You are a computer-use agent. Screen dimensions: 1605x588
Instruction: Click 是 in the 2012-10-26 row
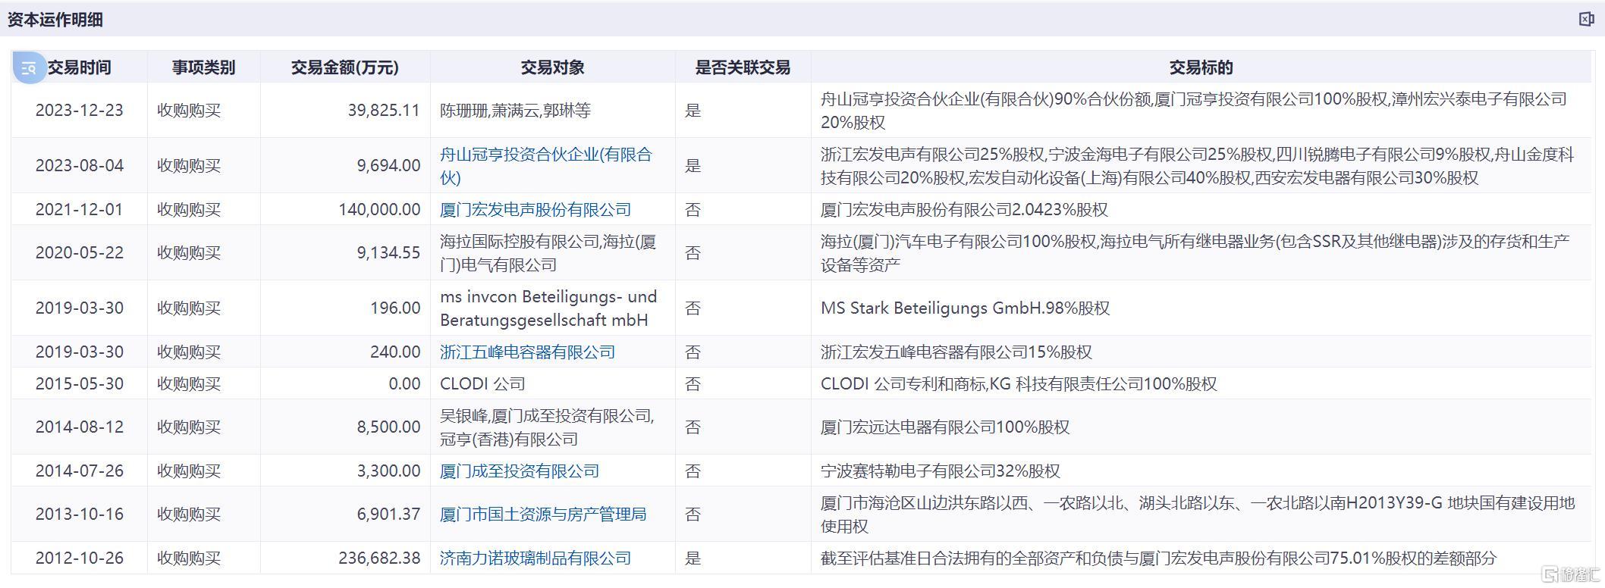coord(693,558)
